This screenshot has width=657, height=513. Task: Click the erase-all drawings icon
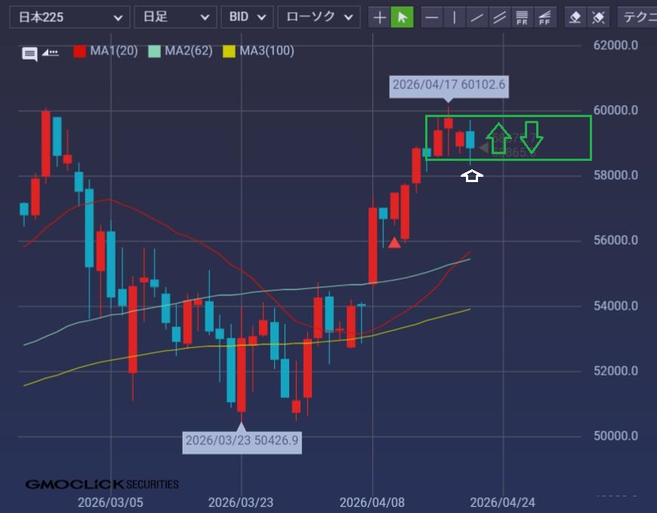[x=598, y=17]
